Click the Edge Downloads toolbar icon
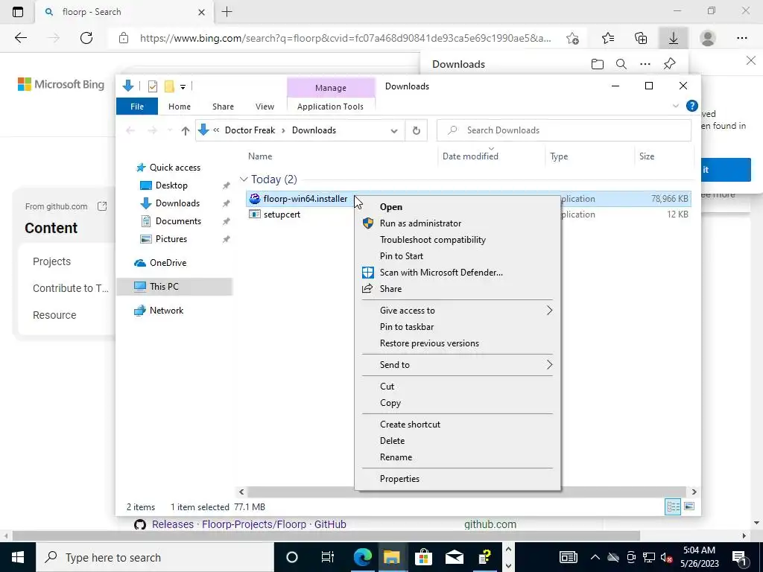The width and height of the screenshot is (763, 572). point(674,38)
